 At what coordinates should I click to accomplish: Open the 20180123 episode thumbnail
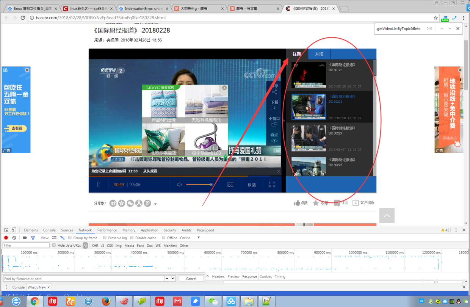[x=309, y=75]
